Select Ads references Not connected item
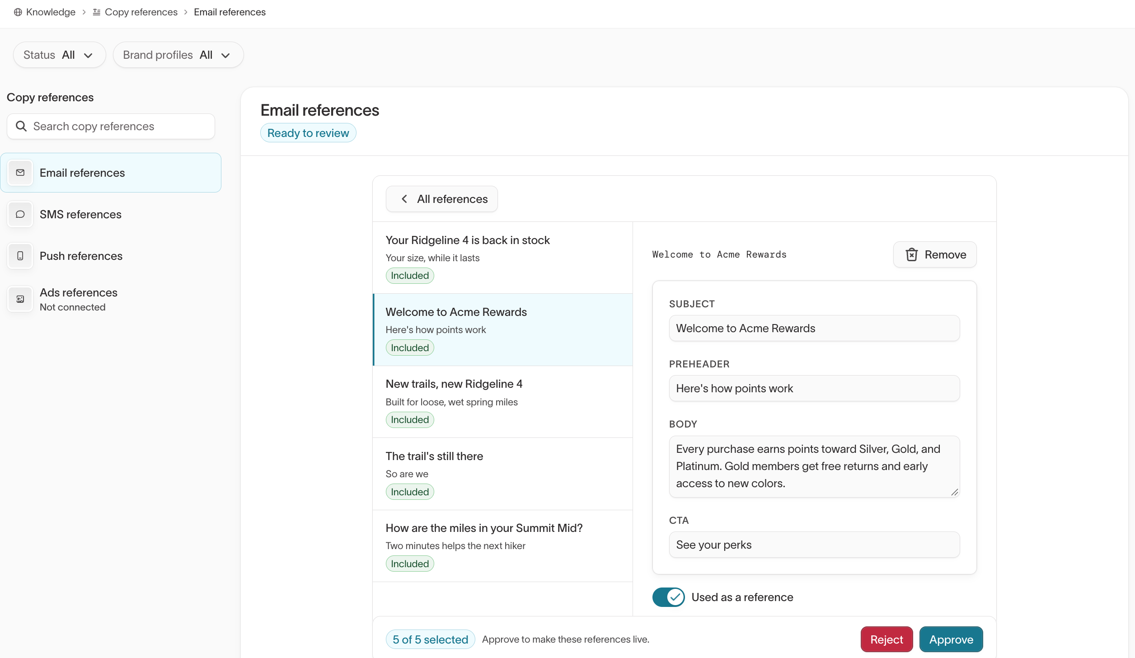The image size is (1135, 658). pyautogui.click(x=111, y=299)
